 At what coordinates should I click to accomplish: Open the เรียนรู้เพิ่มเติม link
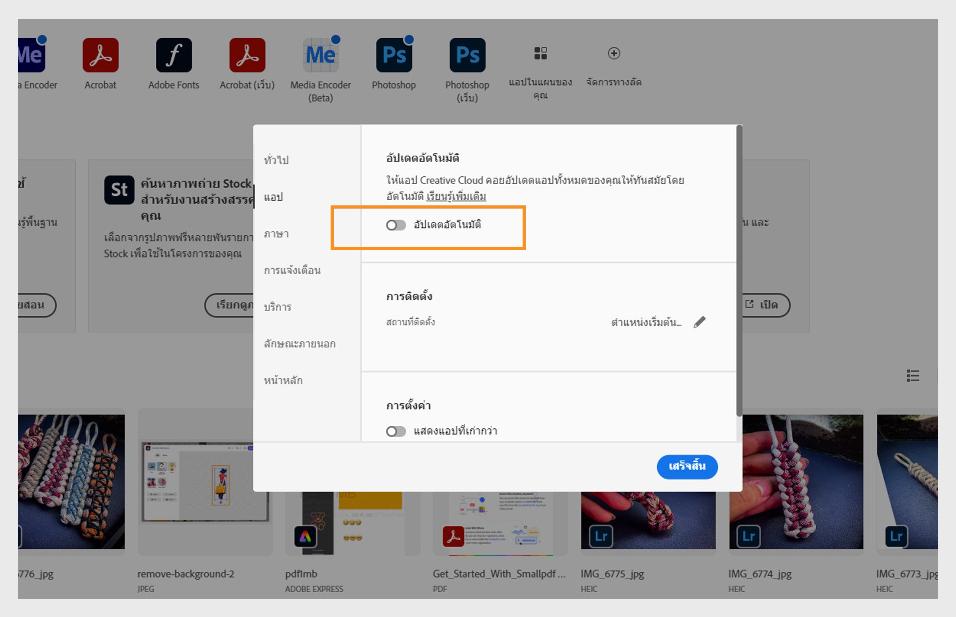(456, 197)
